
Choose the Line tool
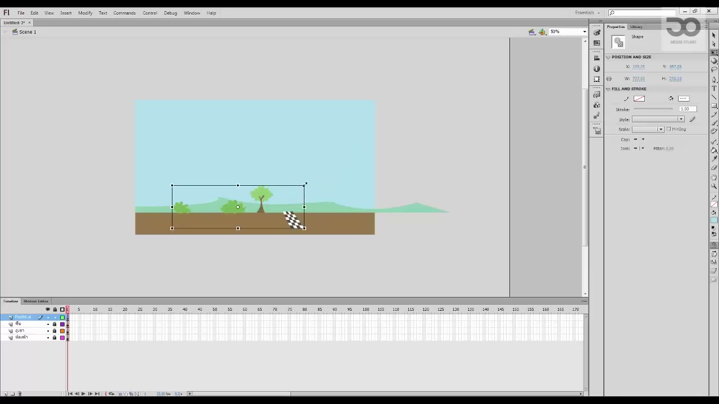click(714, 97)
